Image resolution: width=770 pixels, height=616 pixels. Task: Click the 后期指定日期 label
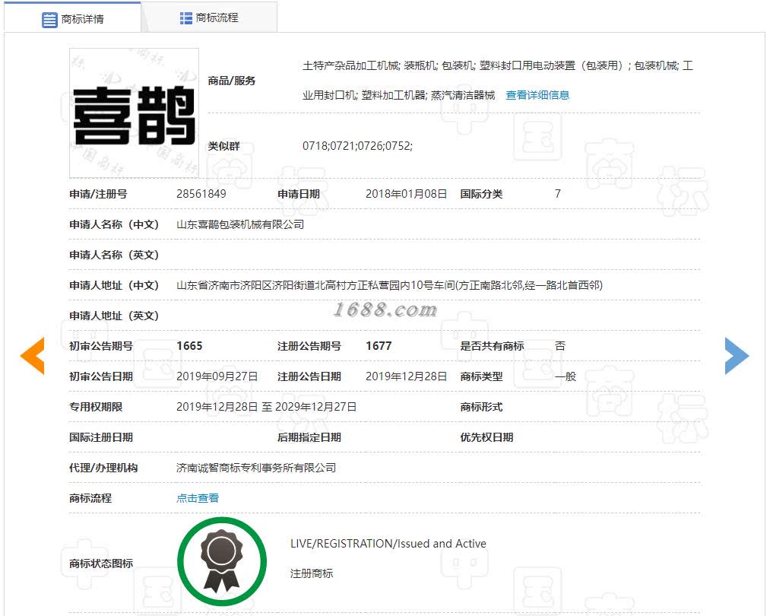309,437
